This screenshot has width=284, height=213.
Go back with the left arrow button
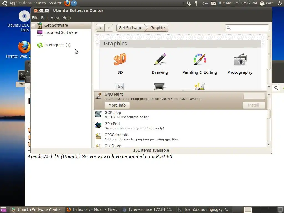pyautogui.click(x=100, y=28)
